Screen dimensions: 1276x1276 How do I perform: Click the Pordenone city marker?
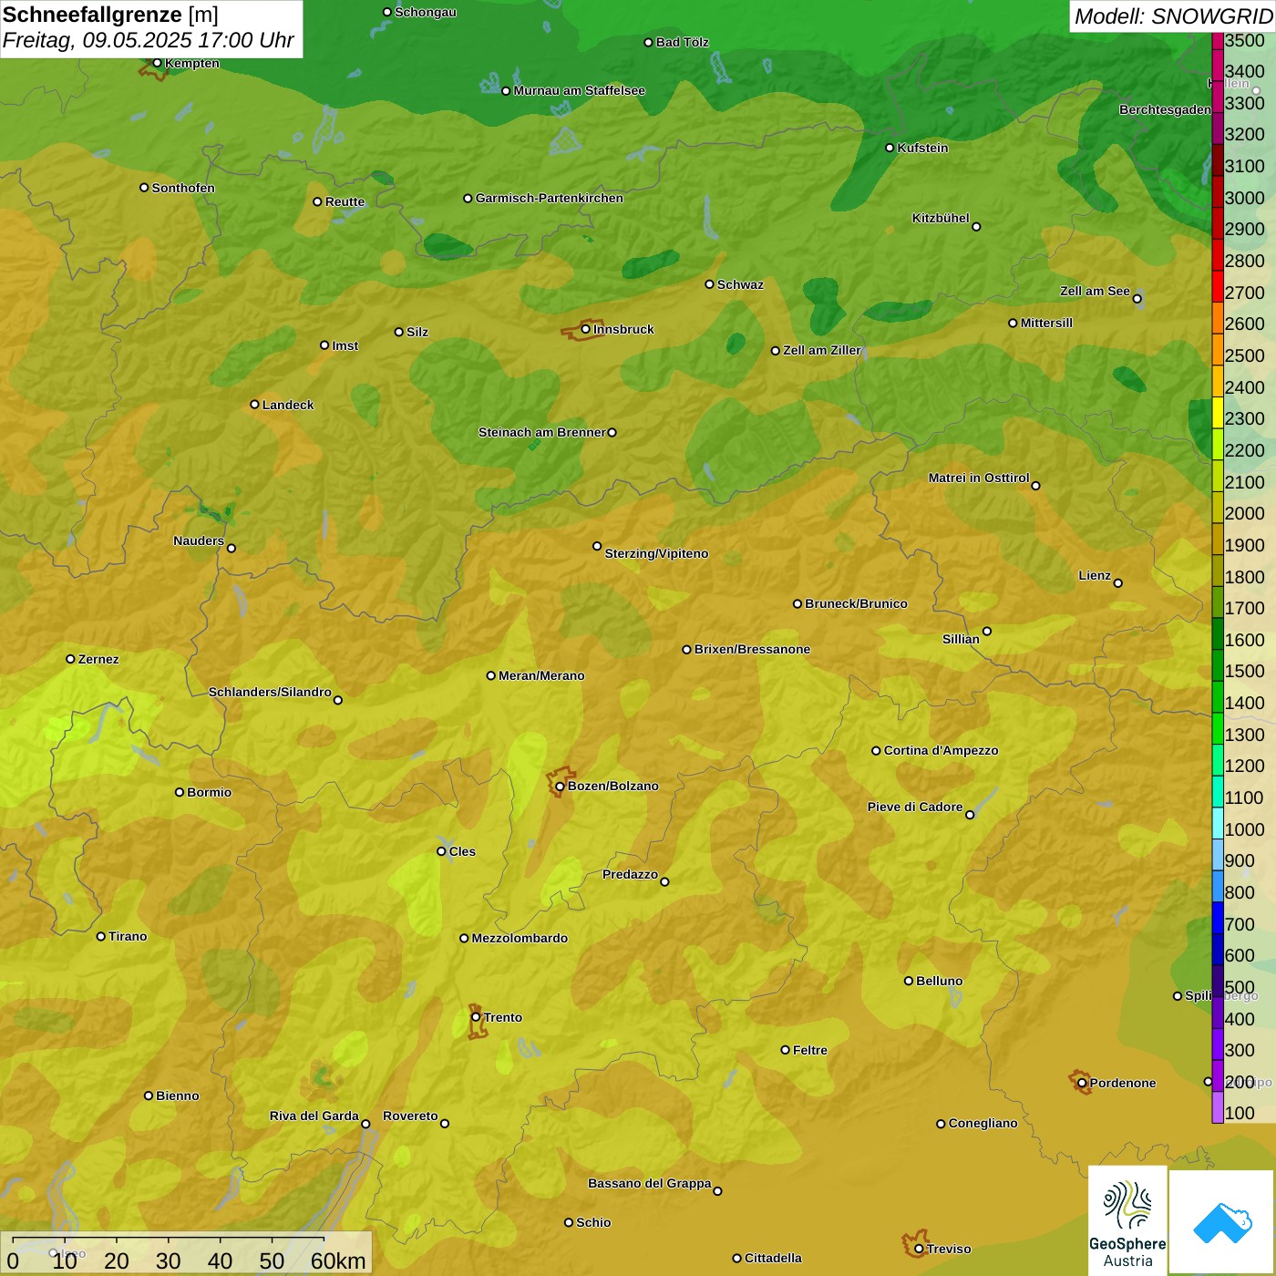tap(1082, 1083)
